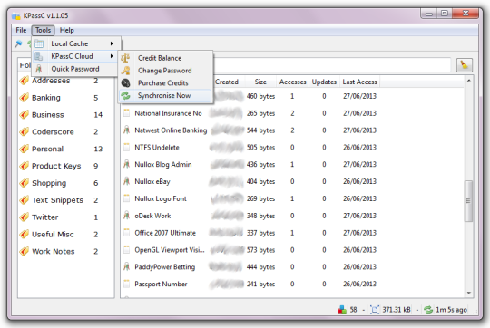Click the tag icon next to Banking
The height and width of the screenshot is (328, 490).
(24, 98)
